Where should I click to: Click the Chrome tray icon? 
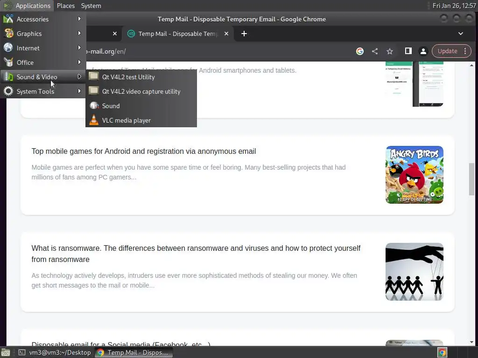click(x=442, y=352)
